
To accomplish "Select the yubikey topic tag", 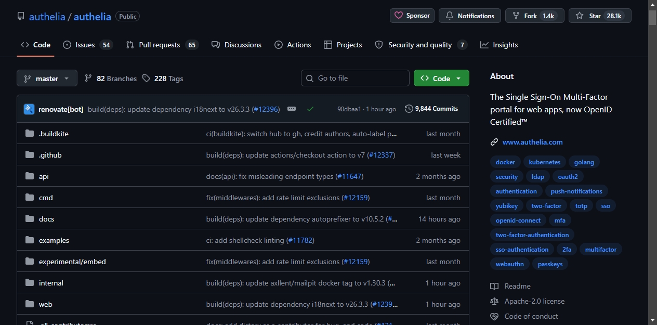I will (507, 206).
